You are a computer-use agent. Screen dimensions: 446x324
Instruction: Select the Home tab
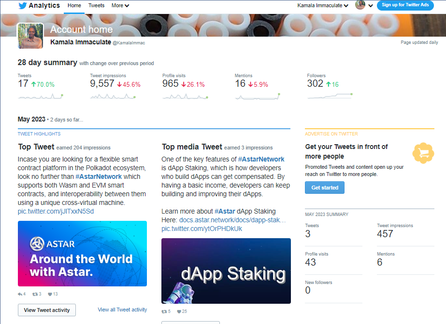tap(74, 6)
